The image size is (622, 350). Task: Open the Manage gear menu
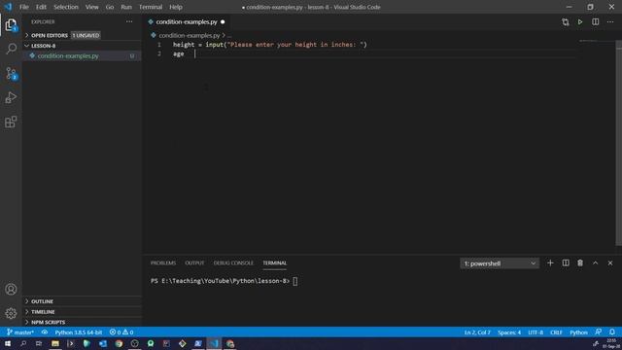(11, 313)
